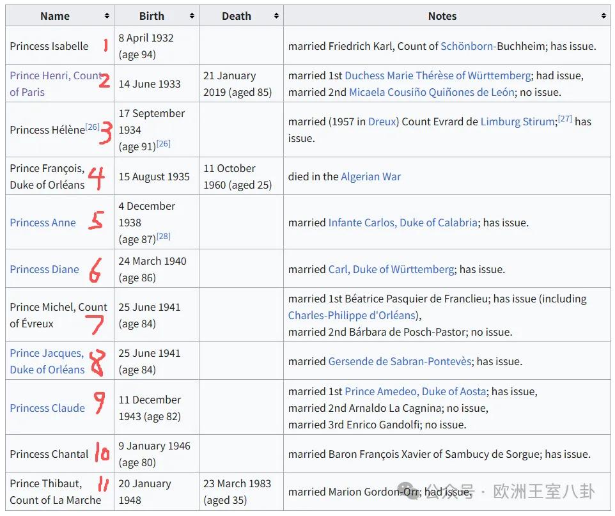Screen dimensions: 615x516
Task: Select the '15 August 1935' birth cell
Action: 157,176
